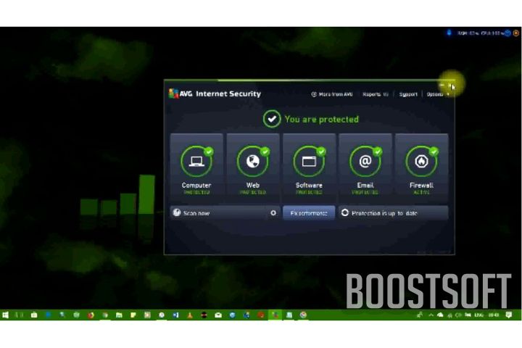Click Protection is up to date button

[x=394, y=213]
